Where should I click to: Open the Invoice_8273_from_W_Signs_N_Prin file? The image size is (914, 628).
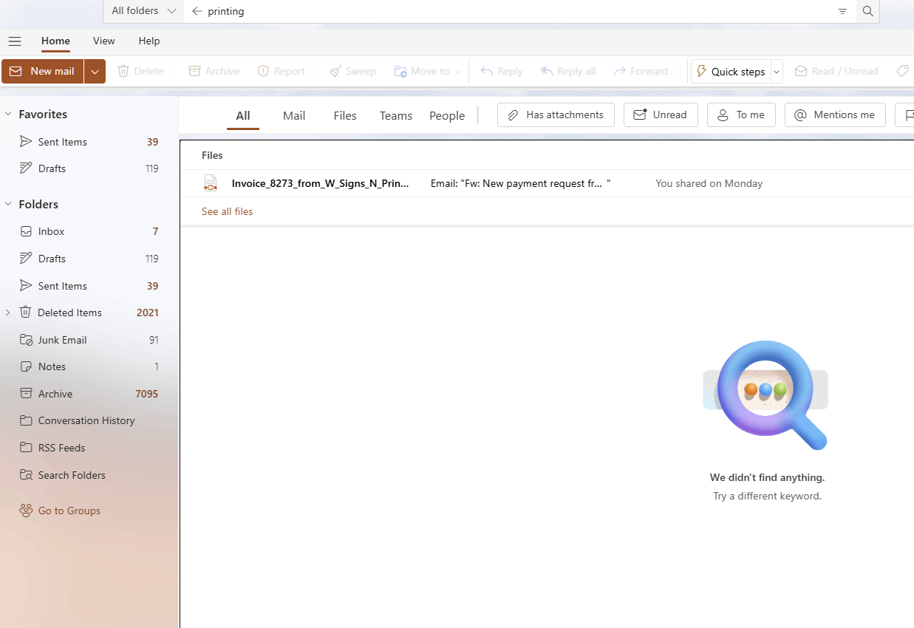pyautogui.click(x=320, y=183)
